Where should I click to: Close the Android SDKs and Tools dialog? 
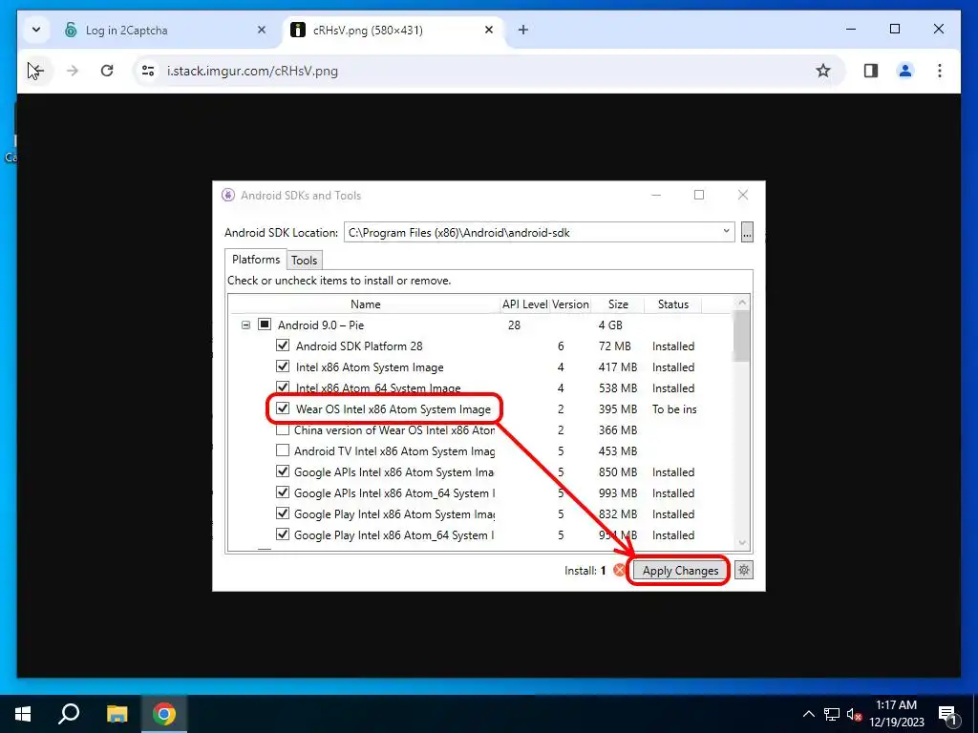pyautogui.click(x=743, y=195)
